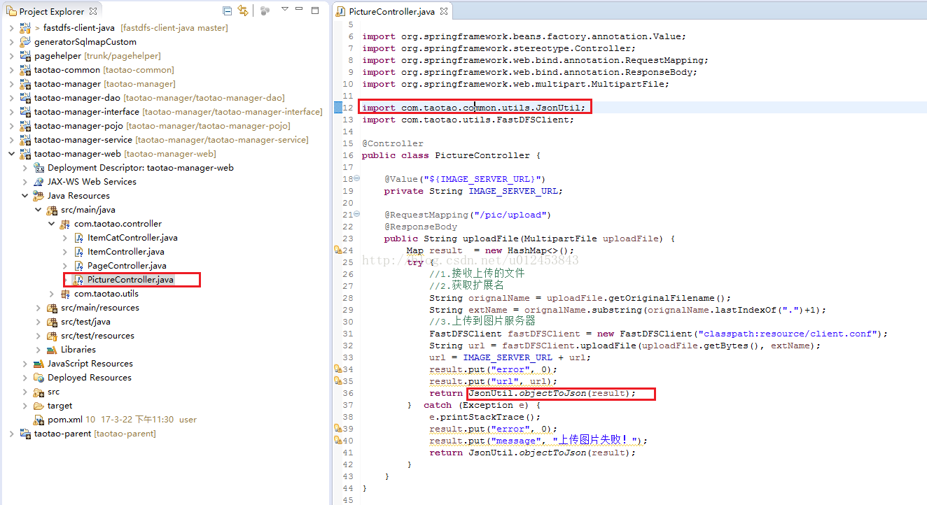Image resolution: width=927 pixels, height=505 pixels.
Task: Click the warning marker on line 40
Action: 338,441
